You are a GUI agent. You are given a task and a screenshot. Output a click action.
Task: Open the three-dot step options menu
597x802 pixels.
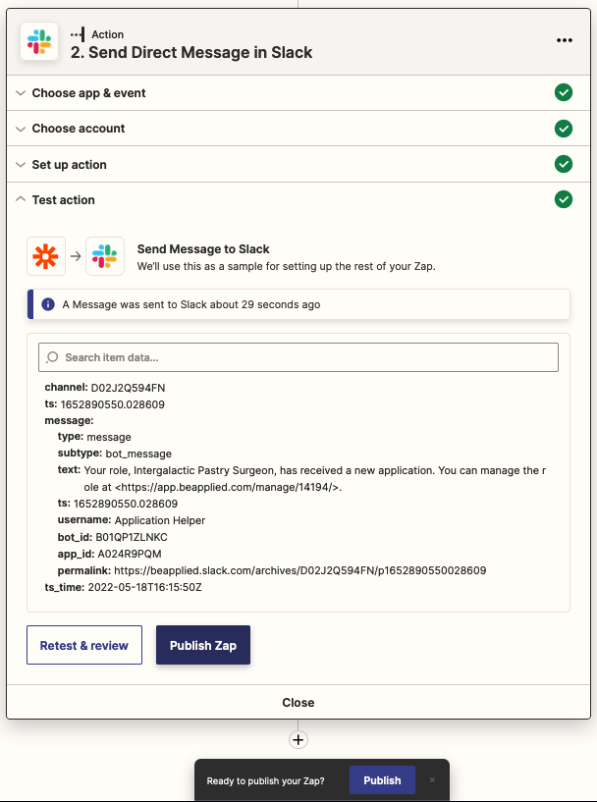564,41
